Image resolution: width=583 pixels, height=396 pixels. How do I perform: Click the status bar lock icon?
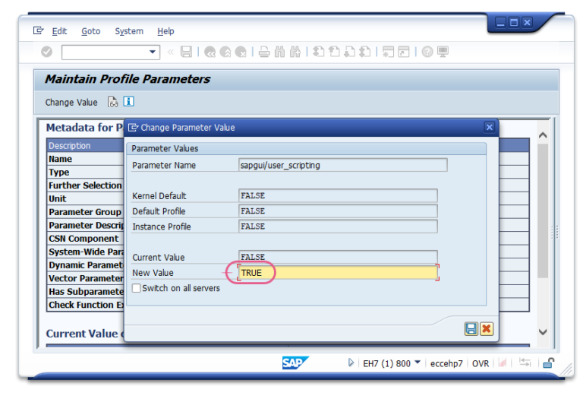pyautogui.click(x=548, y=363)
